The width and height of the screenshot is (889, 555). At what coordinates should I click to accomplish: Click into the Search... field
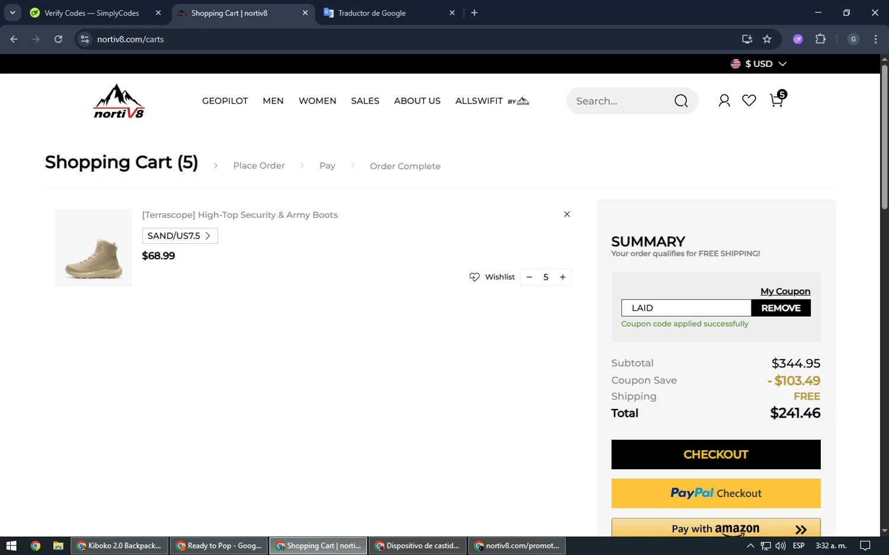[x=619, y=101]
